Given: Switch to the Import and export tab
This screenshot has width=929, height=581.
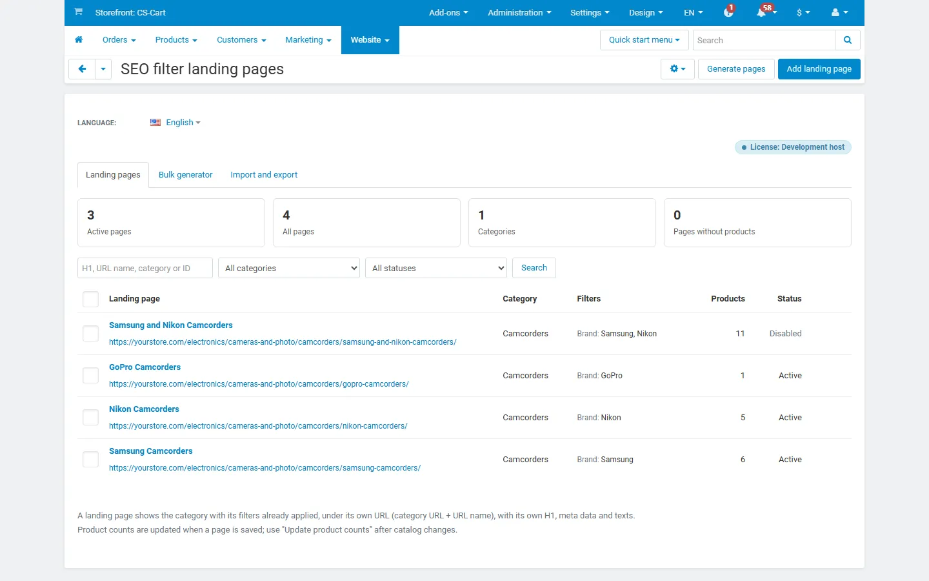Looking at the screenshot, I should click(264, 175).
